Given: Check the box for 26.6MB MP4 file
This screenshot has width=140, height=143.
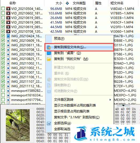Looking at the screenshot, I should click(3, 18).
